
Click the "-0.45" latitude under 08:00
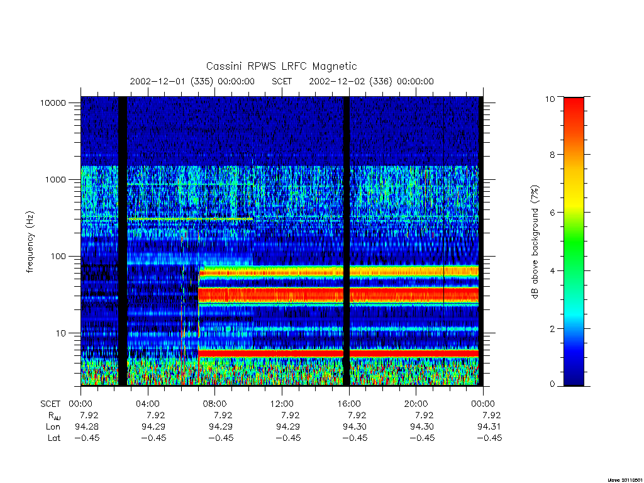pyautogui.click(x=221, y=438)
